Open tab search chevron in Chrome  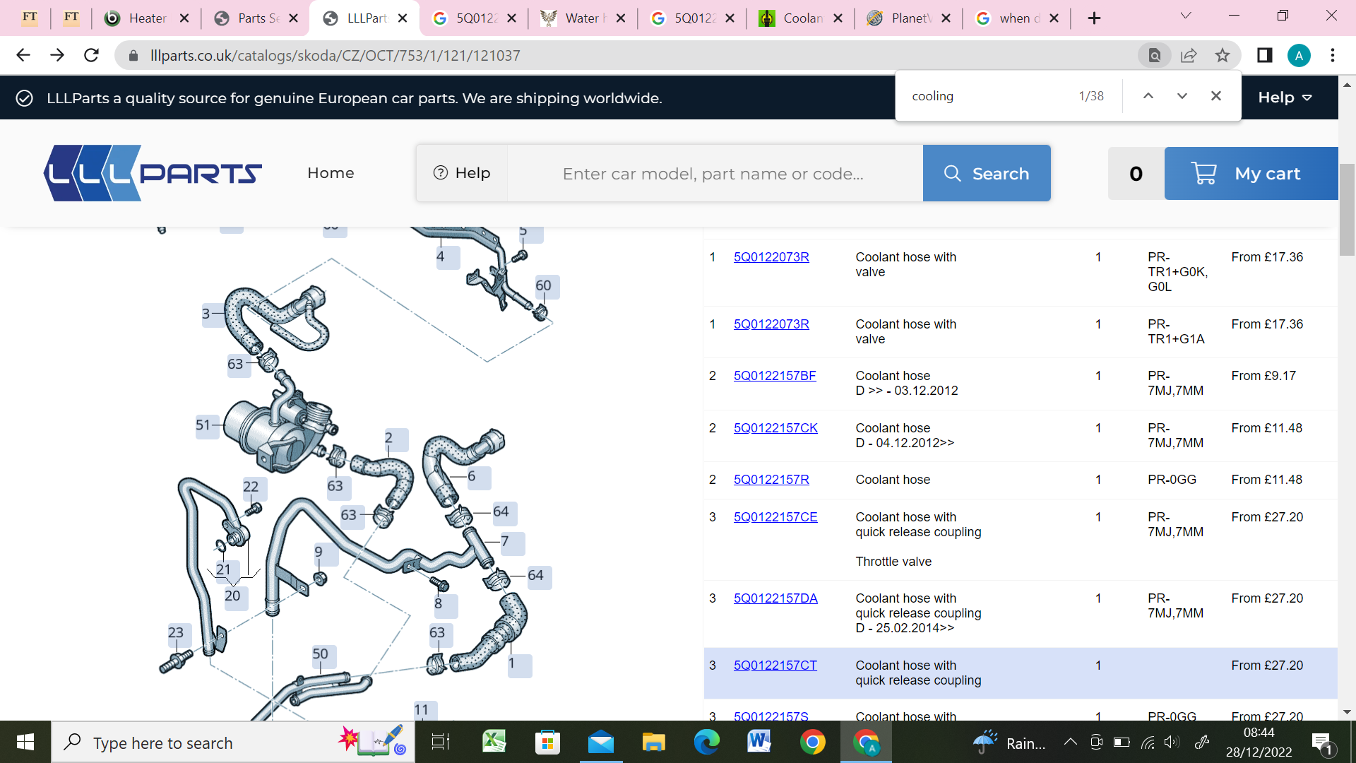coord(1186,16)
